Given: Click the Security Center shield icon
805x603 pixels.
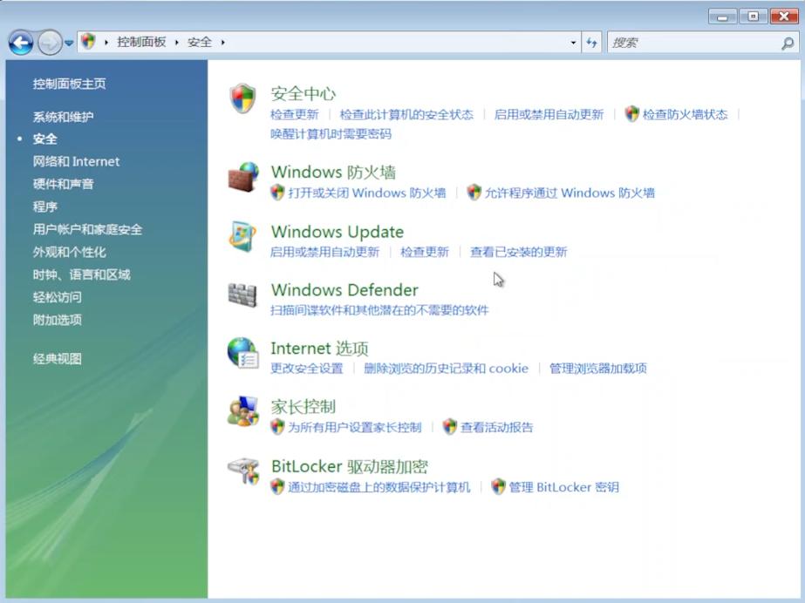Looking at the screenshot, I should coord(242,98).
